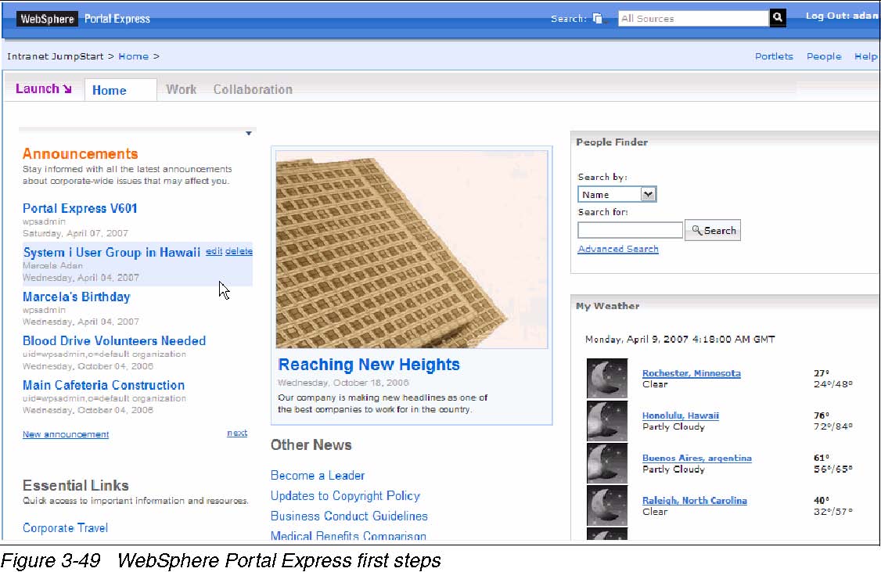Open Medical Benefits Comparison news

pyautogui.click(x=348, y=535)
